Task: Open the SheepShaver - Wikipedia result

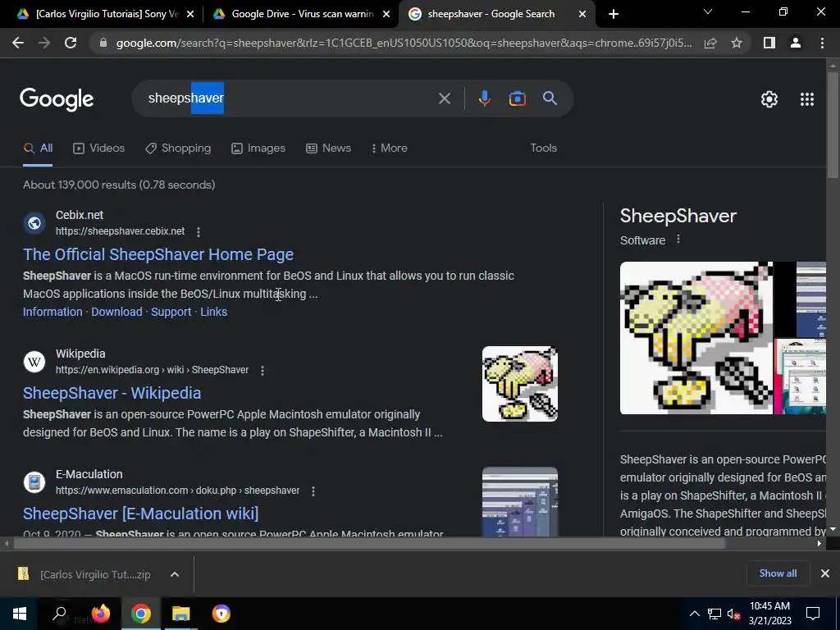Action: tap(112, 393)
